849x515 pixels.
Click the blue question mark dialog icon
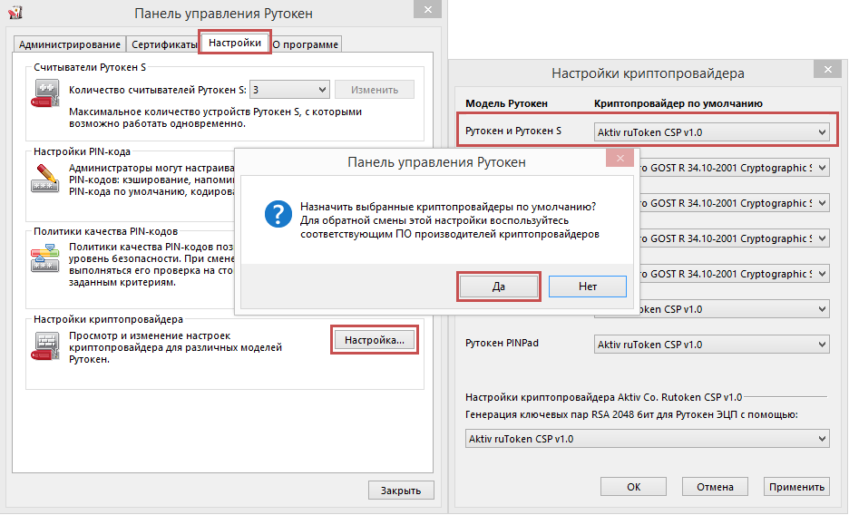(x=278, y=214)
